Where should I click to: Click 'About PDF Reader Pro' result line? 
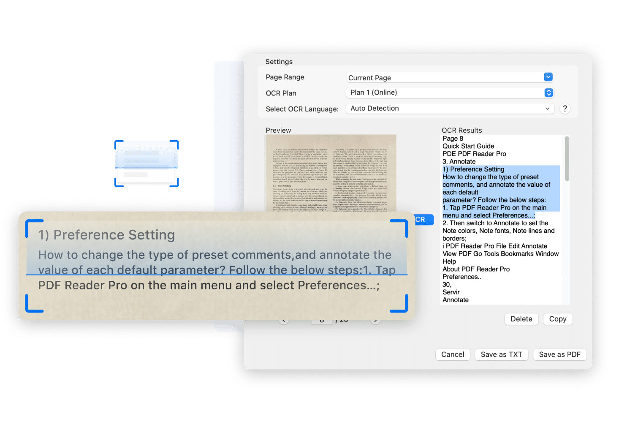tap(476, 269)
